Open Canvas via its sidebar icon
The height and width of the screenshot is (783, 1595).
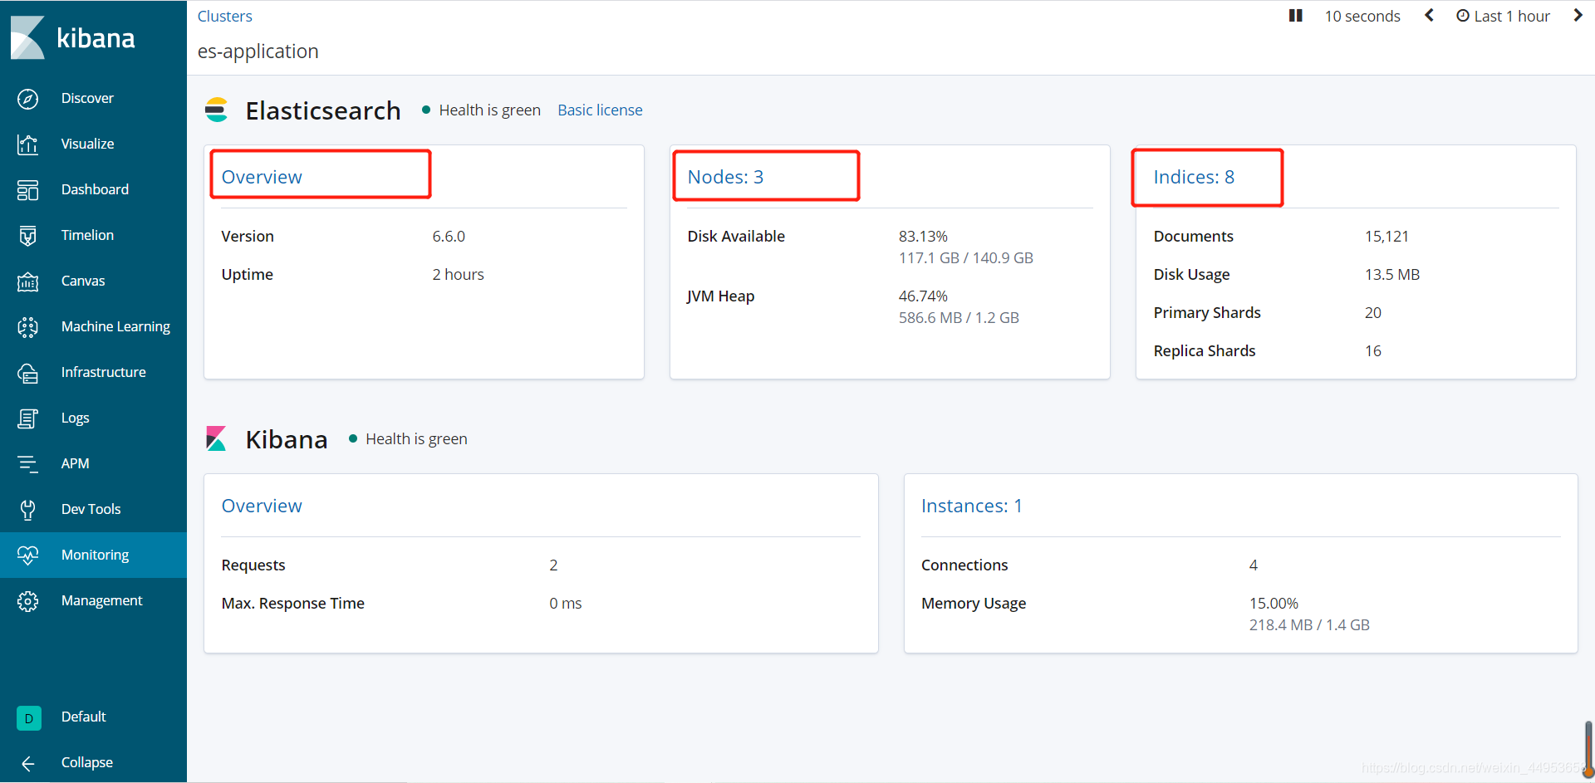point(27,281)
